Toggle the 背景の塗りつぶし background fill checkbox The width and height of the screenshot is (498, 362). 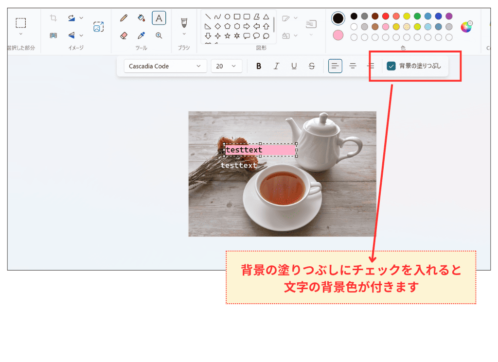tap(391, 66)
